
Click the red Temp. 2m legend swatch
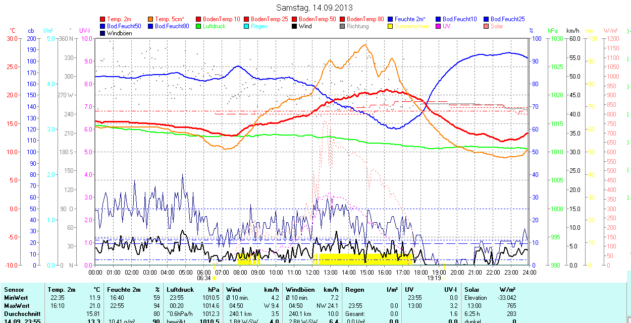point(103,19)
